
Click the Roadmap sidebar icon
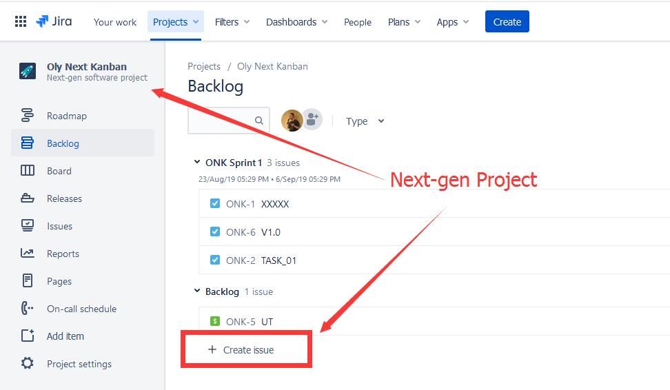coord(28,115)
